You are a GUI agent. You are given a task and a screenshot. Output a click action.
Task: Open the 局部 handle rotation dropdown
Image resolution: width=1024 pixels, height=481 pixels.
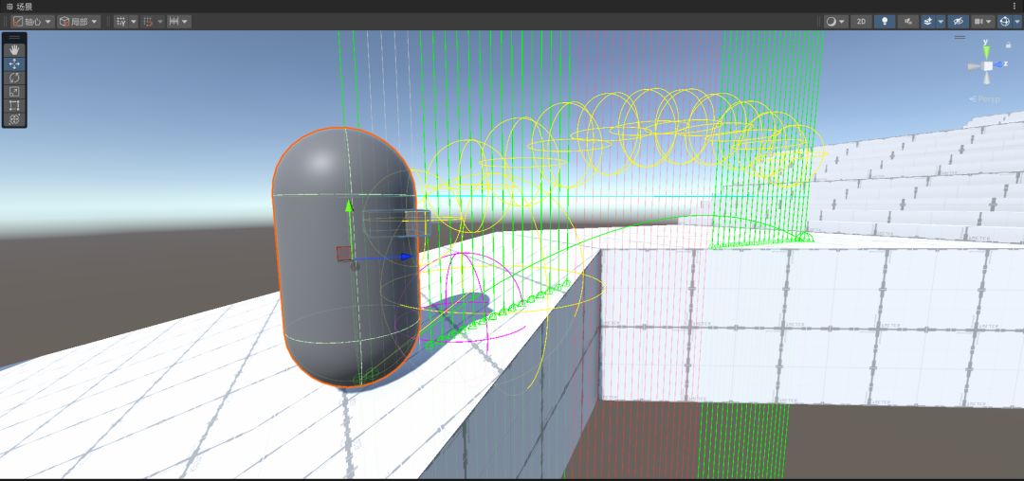tap(79, 22)
